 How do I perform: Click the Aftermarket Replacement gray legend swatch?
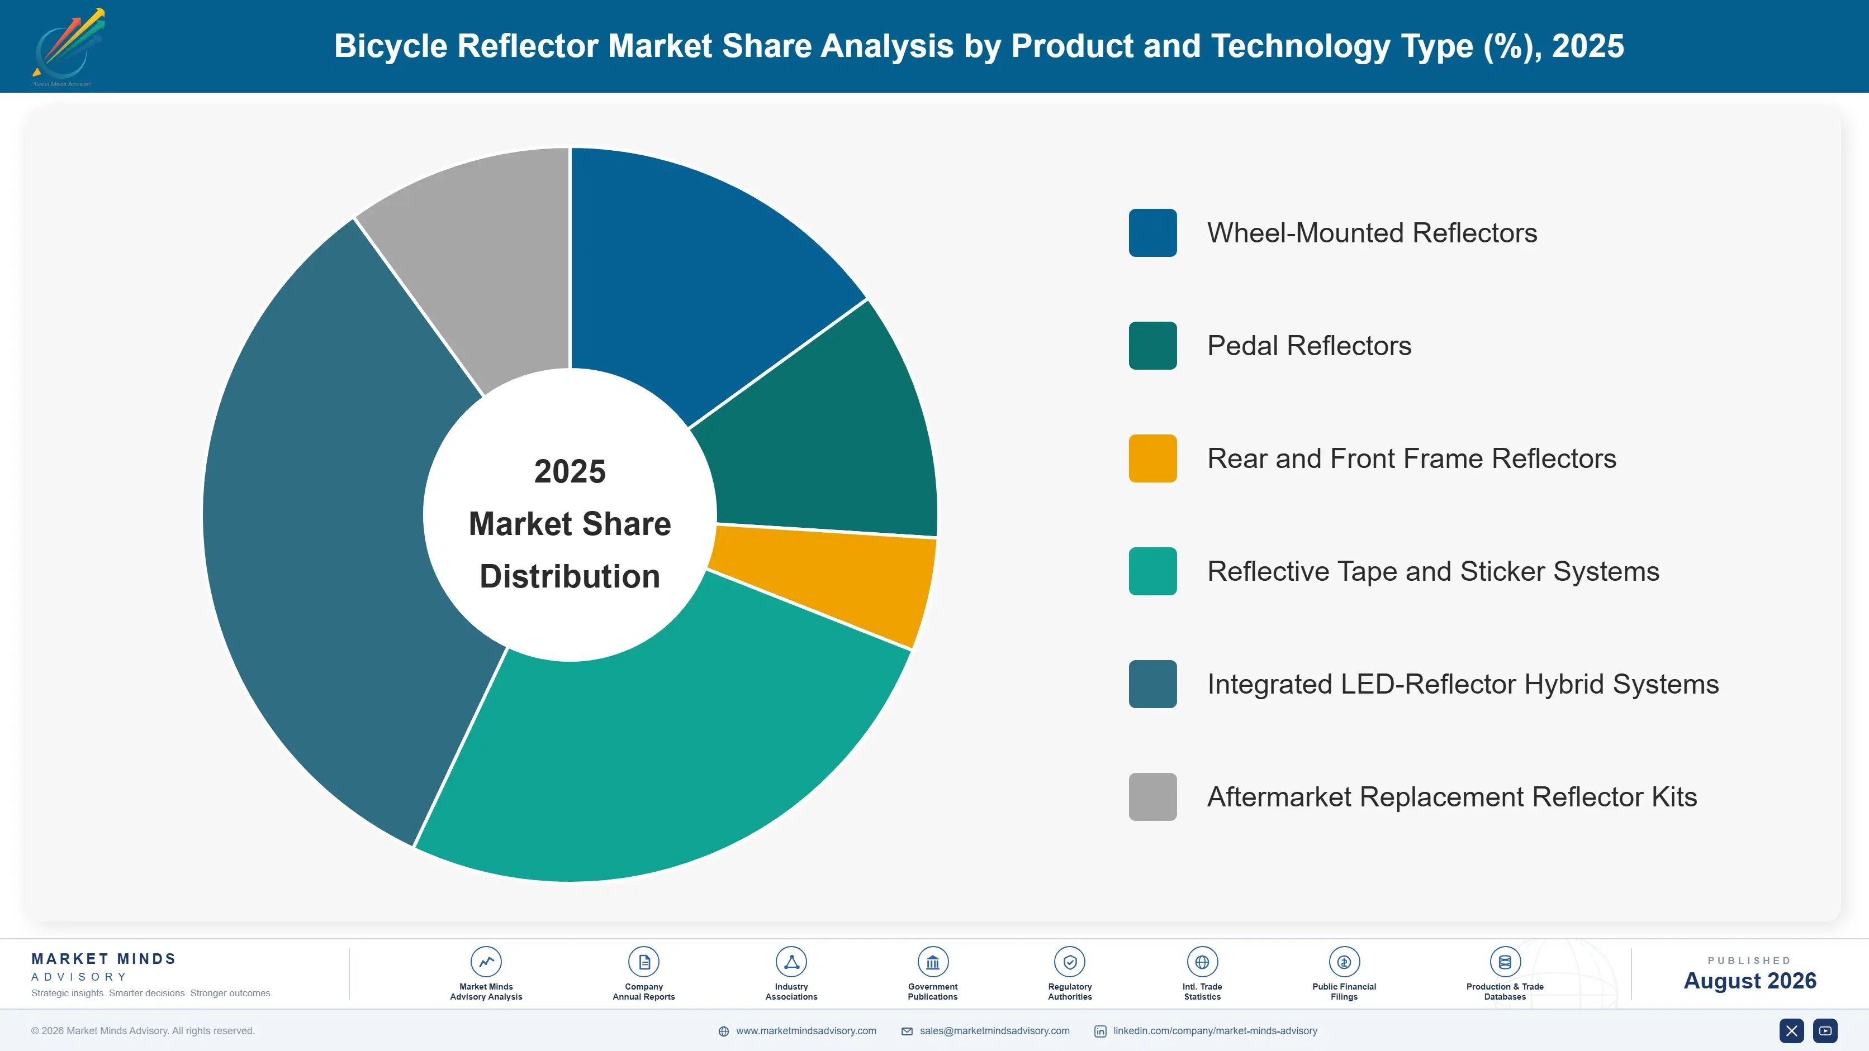coord(1153,796)
